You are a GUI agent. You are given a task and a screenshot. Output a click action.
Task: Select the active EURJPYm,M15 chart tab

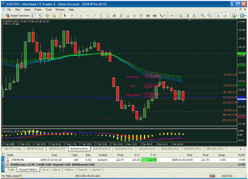click(79, 149)
